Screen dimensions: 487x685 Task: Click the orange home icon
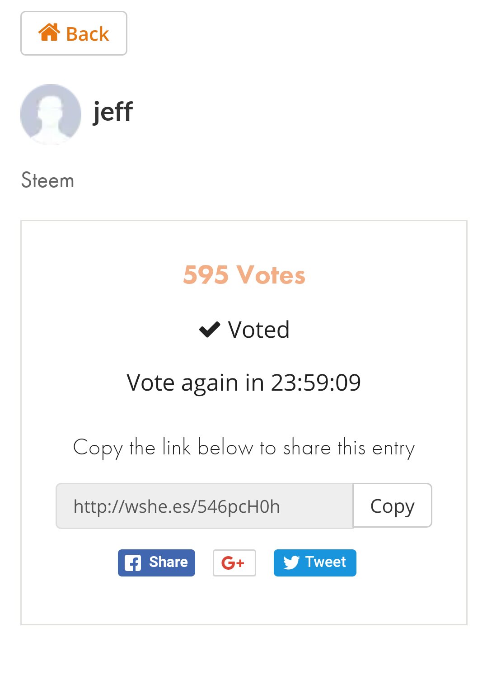(x=49, y=33)
